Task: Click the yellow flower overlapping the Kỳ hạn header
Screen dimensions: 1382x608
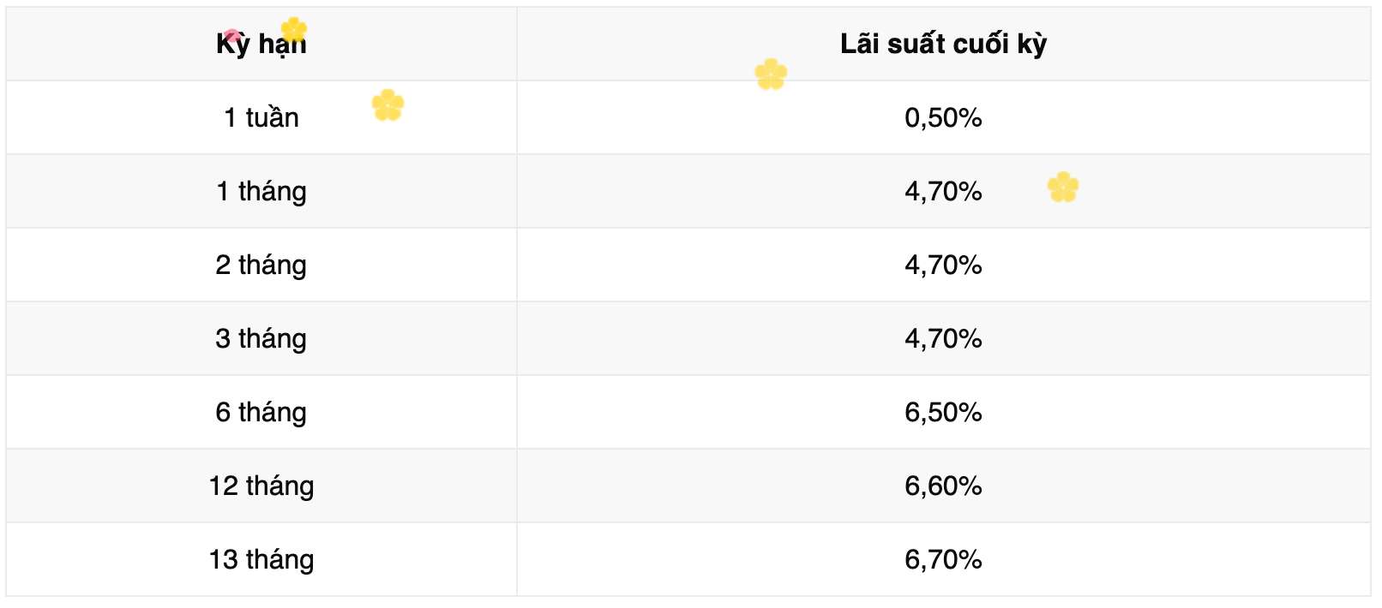Action: pos(294,30)
